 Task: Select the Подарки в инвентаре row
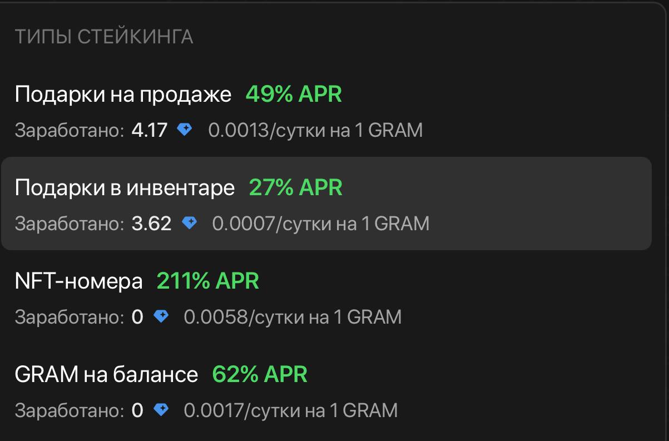[x=326, y=203]
